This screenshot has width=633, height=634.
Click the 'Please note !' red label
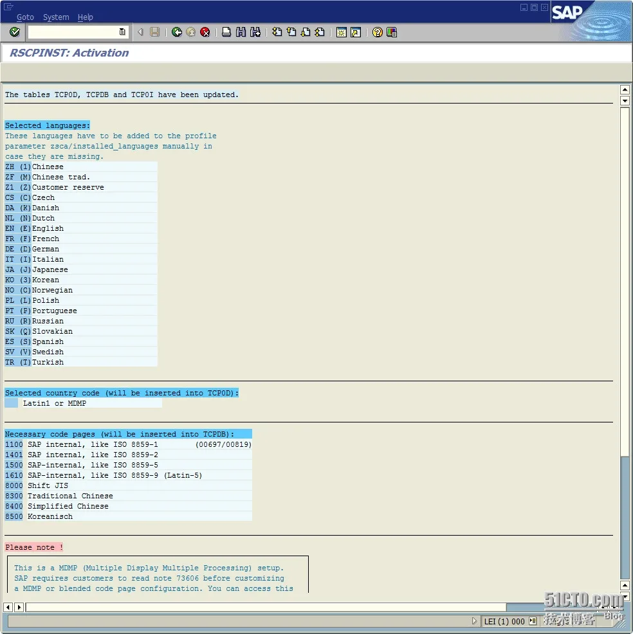click(x=34, y=547)
